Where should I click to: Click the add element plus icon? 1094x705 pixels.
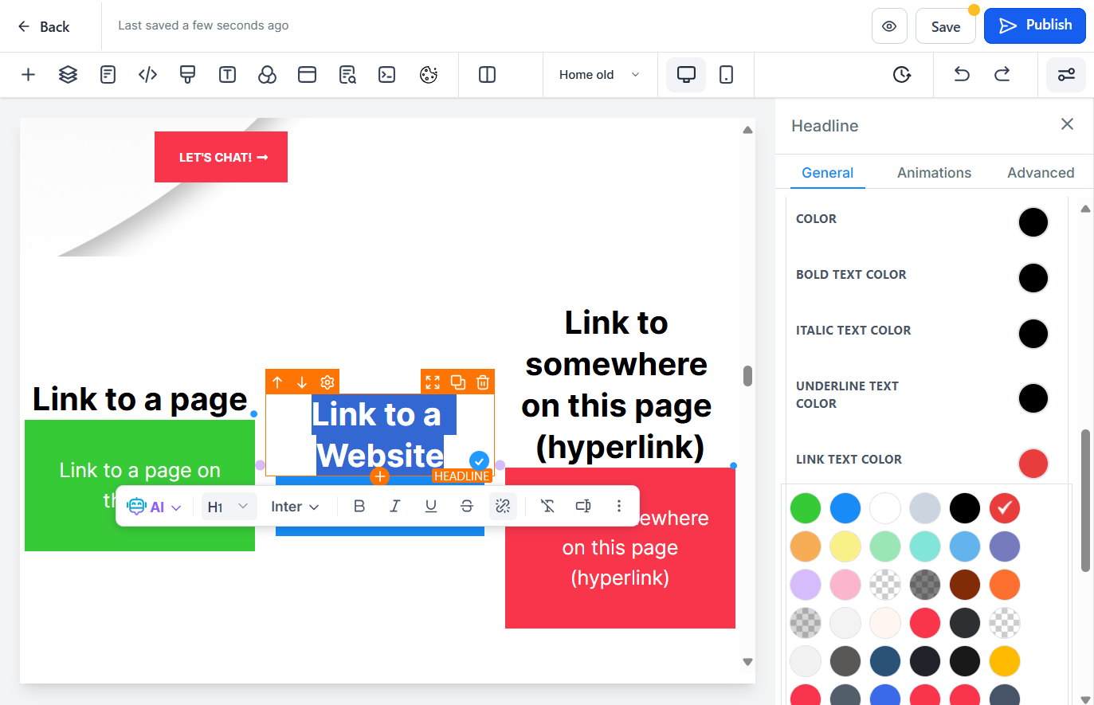coord(28,75)
